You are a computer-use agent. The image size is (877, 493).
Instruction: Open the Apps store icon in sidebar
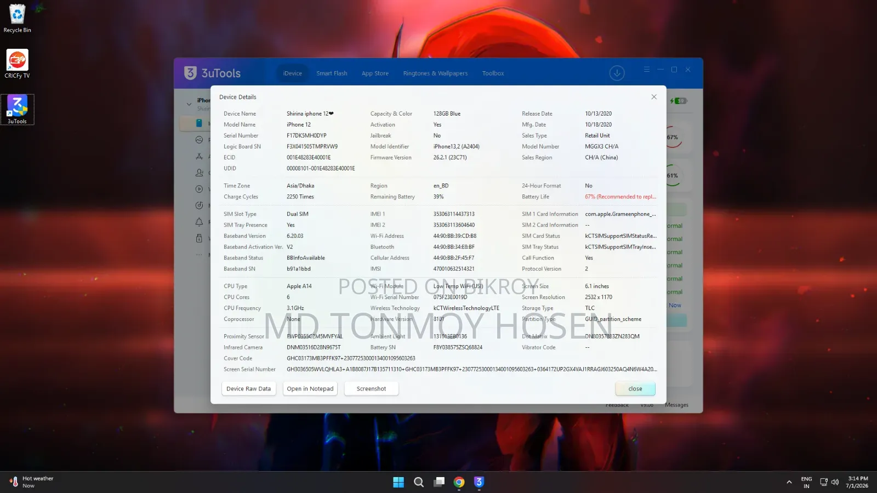(x=199, y=156)
